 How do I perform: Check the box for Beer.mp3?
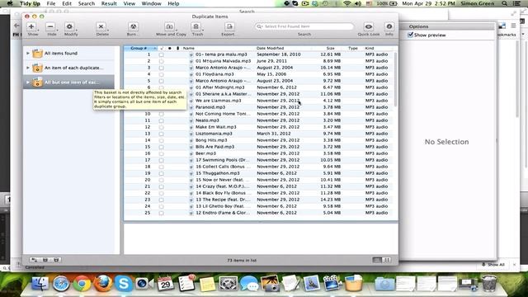click(162, 153)
